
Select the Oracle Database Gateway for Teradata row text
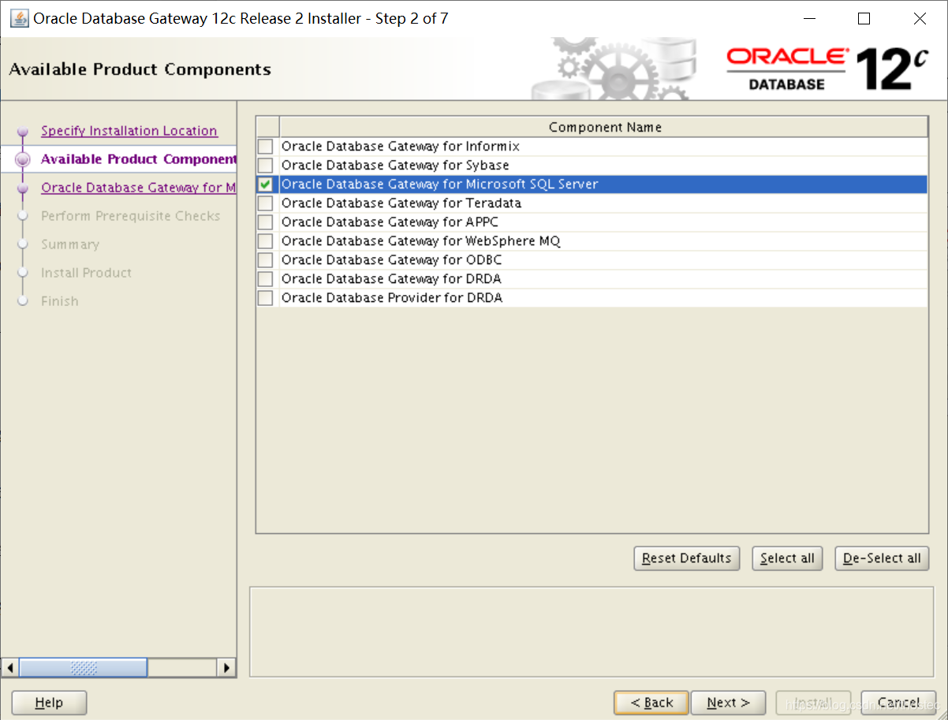coord(401,203)
